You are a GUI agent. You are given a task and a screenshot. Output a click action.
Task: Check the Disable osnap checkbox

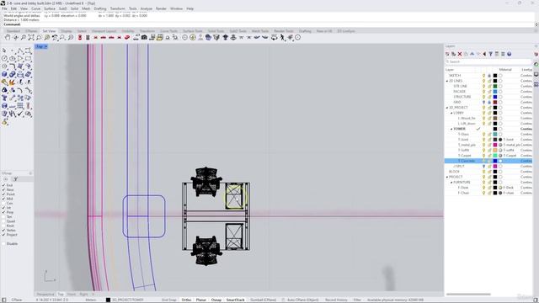3,243
